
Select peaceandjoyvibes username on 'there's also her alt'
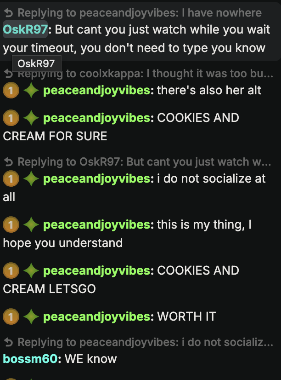[97, 90]
